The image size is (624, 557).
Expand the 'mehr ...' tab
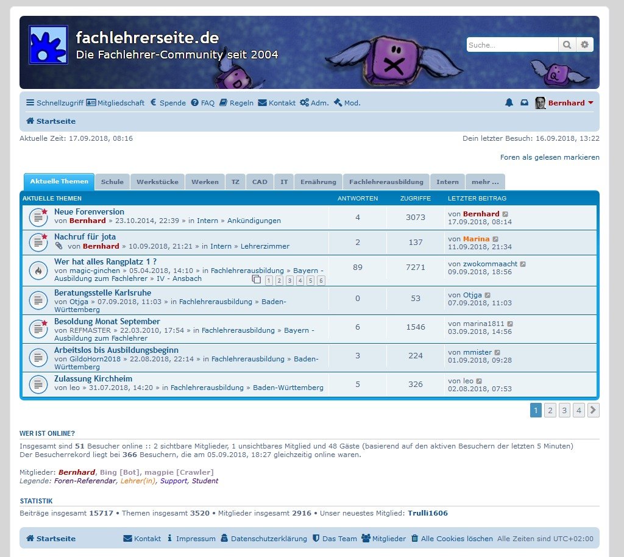pyautogui.click(x=485, y=182)
